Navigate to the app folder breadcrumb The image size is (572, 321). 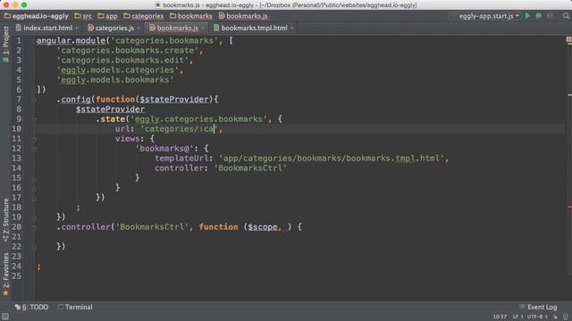108,16
